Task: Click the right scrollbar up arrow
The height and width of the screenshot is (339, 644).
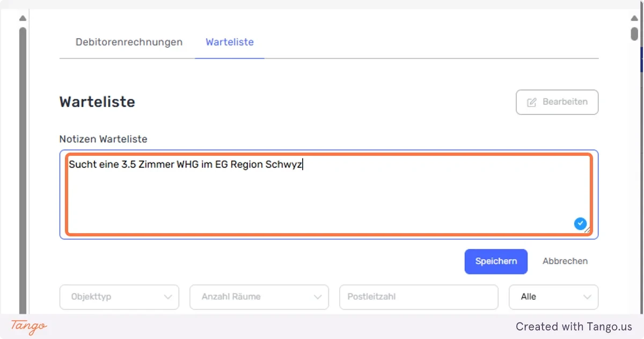Action: (634, 18)
